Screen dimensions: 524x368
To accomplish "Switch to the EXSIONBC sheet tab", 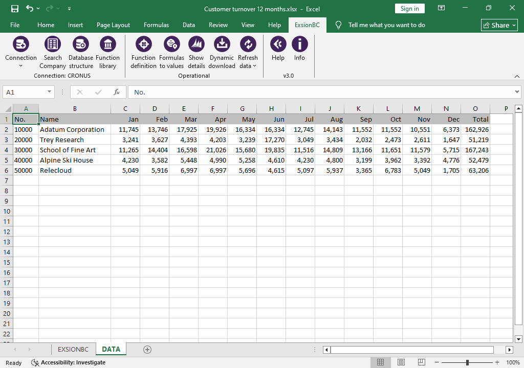I will click(x=73, y=349).
